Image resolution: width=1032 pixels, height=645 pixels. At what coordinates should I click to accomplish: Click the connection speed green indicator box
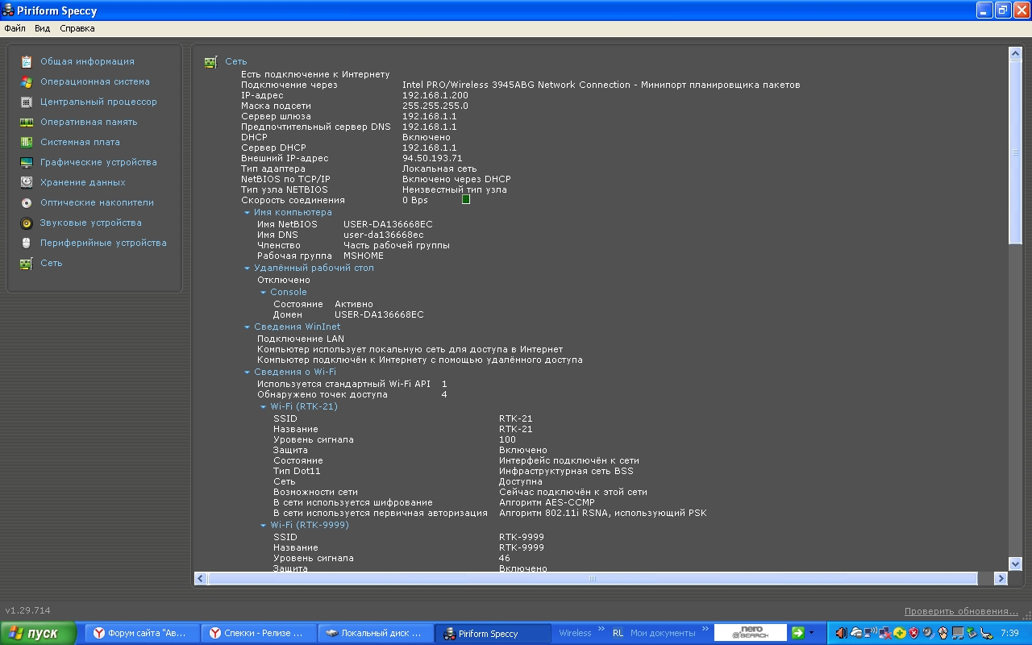click(x=466, y=199)
